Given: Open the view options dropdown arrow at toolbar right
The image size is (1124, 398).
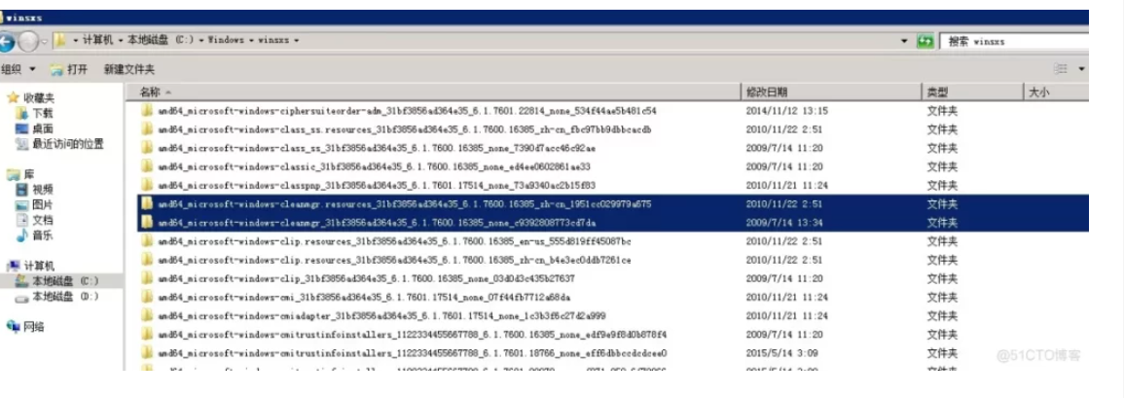Looking at the screenshot, I should click(x=1081, y=69).
